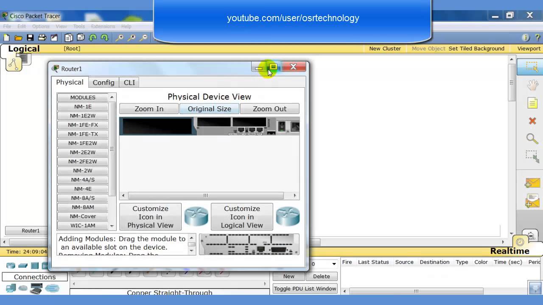Click the Print toolbar icon
The height and width of the screenshot is (305, 543).
tap(42, 38)
